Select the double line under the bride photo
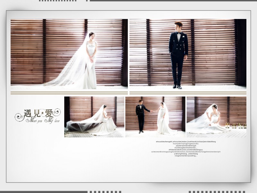This screenshot has height=193, width=257. 69,93
